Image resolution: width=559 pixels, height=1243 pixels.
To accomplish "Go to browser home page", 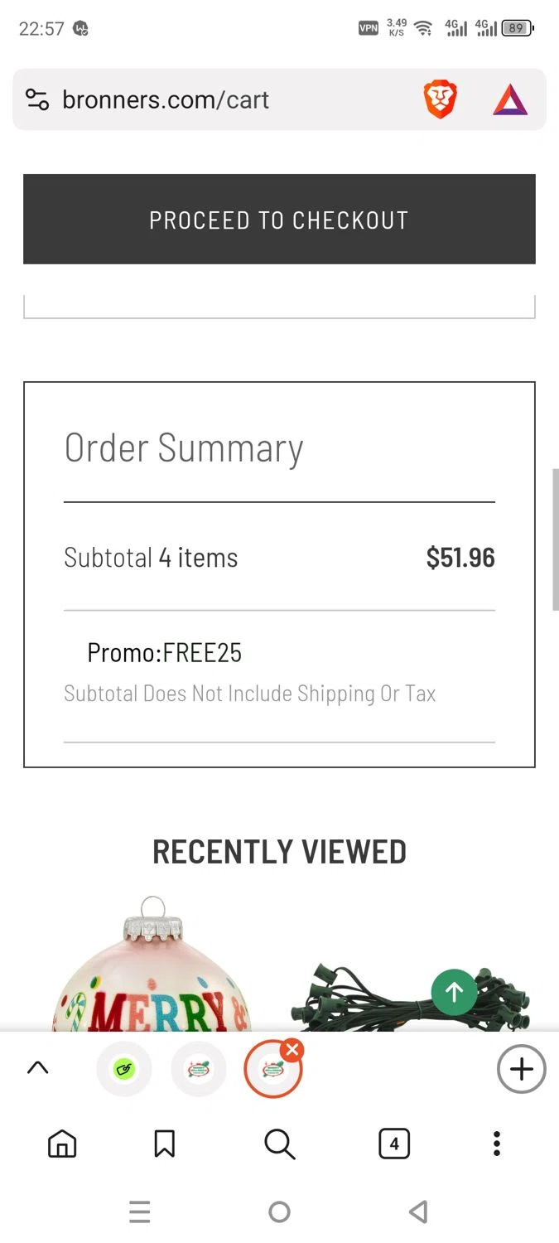I will [x=62, y=1144].
